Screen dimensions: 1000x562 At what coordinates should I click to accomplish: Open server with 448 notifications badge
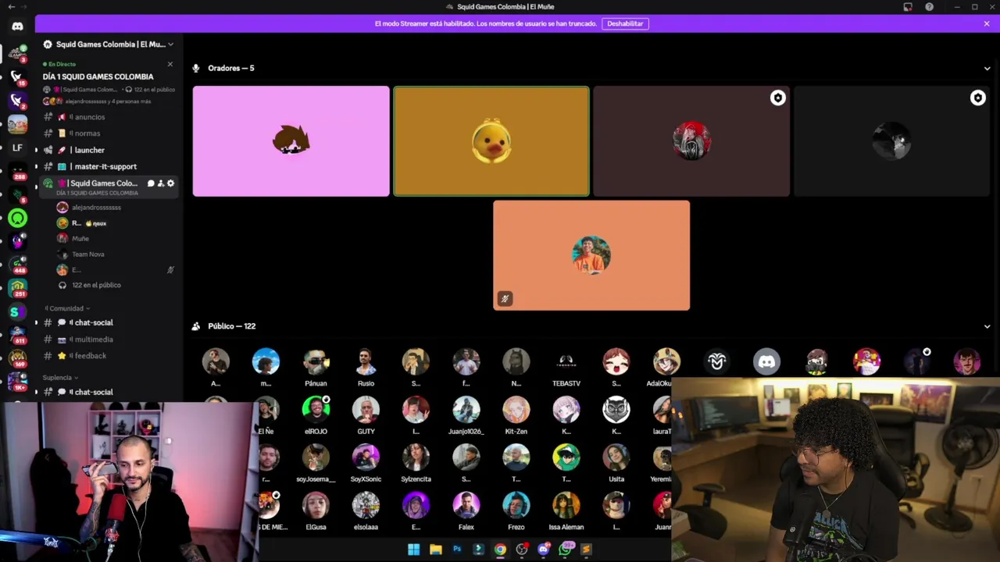point(17,265)
